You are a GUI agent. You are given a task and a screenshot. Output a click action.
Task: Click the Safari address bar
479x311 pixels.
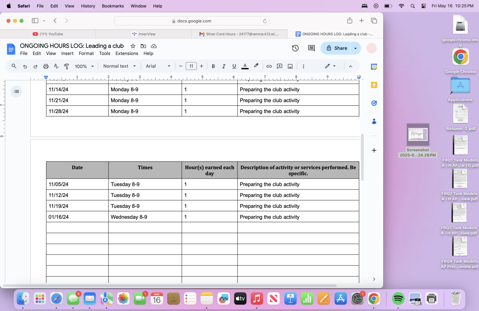click(191, 21)
